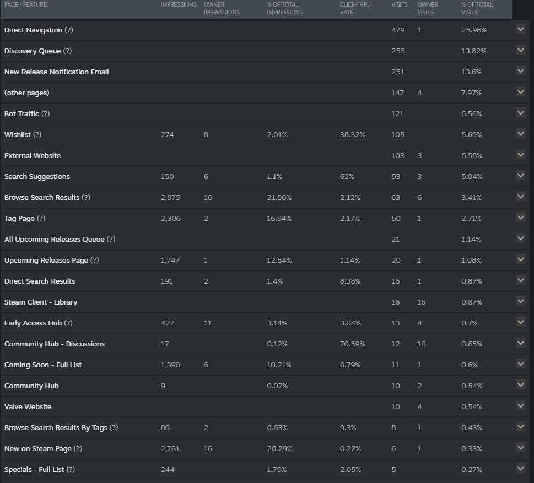Expand the Direct Search Results row chevron
The width and height of the screenshot is (534, 483).
520,280
